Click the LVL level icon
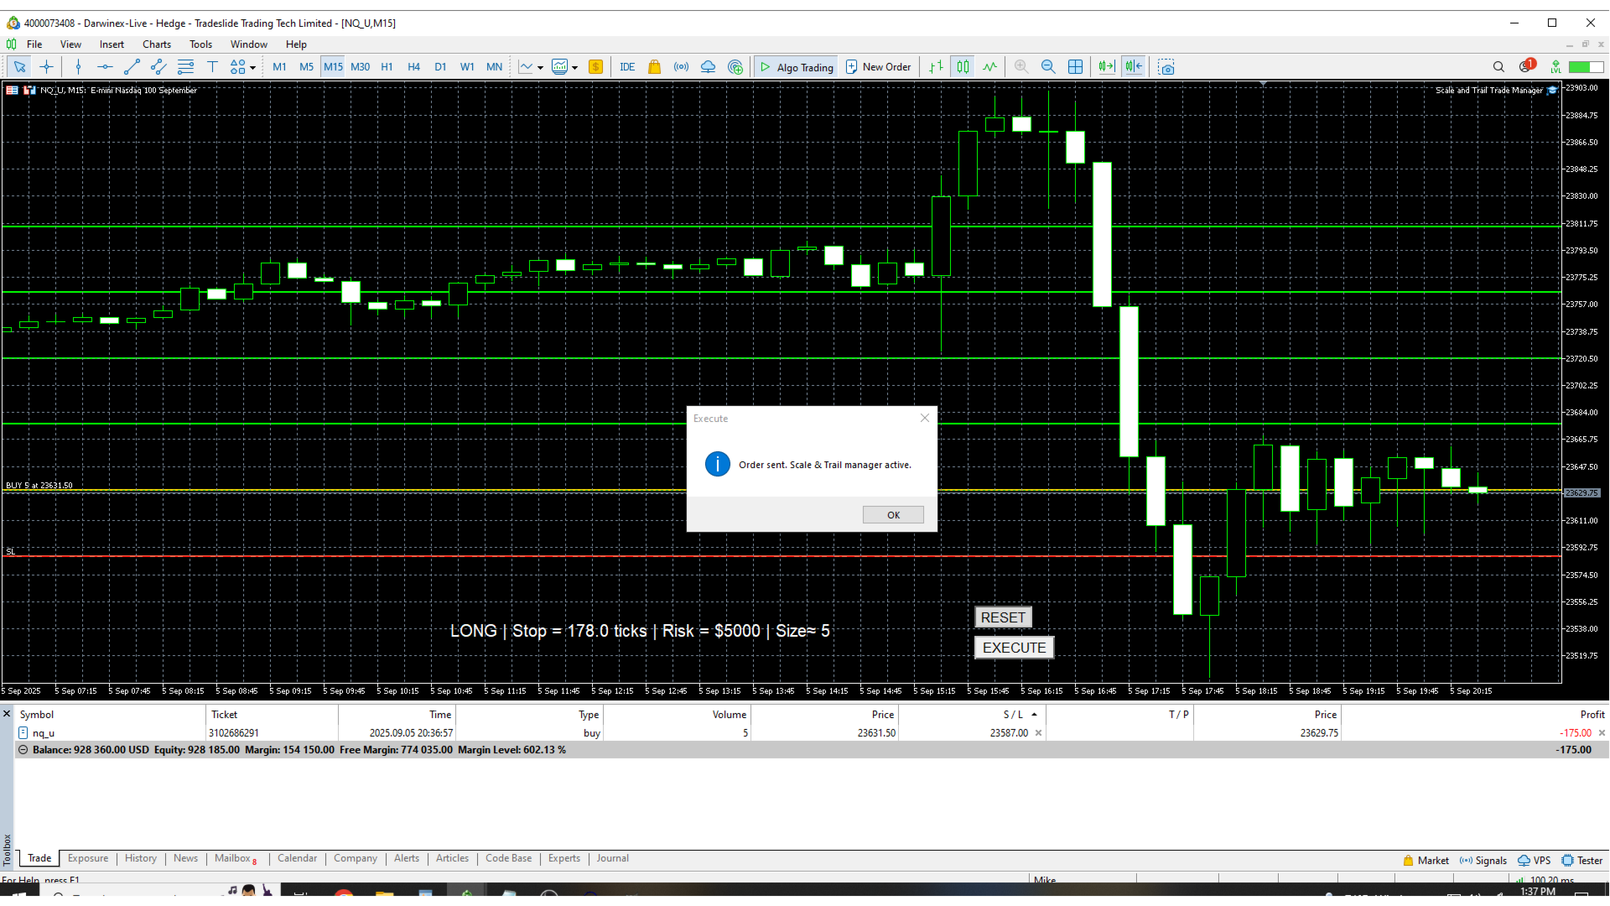1610x906 pixels. click(1555, 67)
